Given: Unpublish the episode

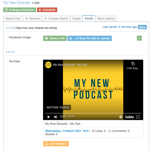Looking at the screenshot, I should pos(47,10).
